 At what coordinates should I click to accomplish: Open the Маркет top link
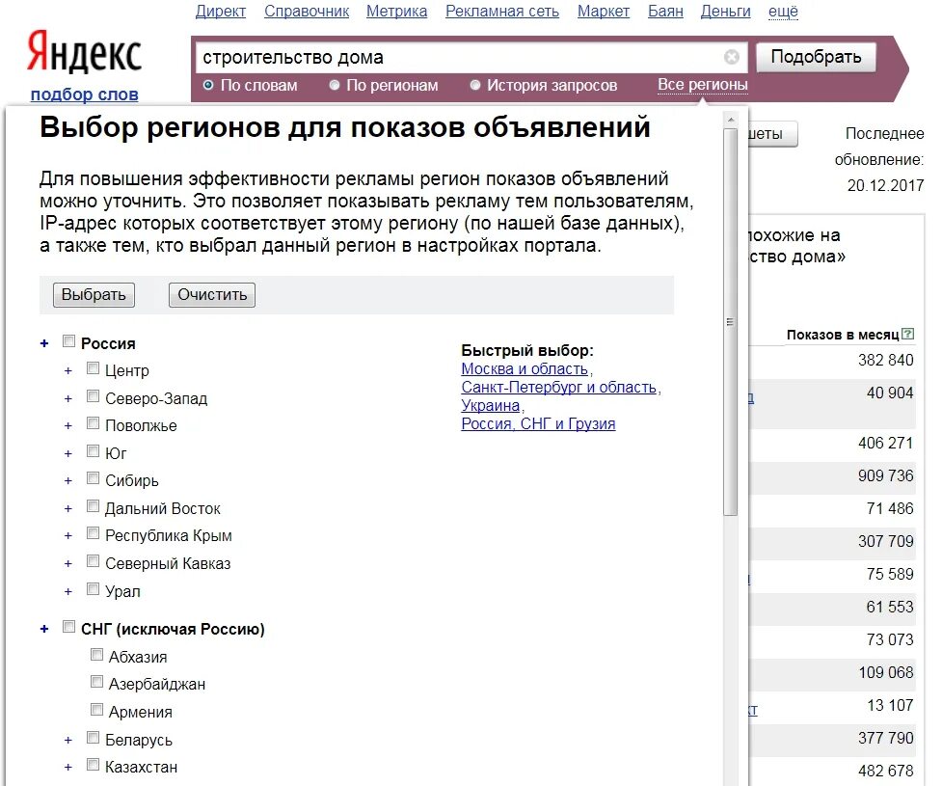coord(604,12)
